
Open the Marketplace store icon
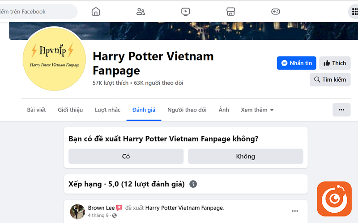coord(230,12)
